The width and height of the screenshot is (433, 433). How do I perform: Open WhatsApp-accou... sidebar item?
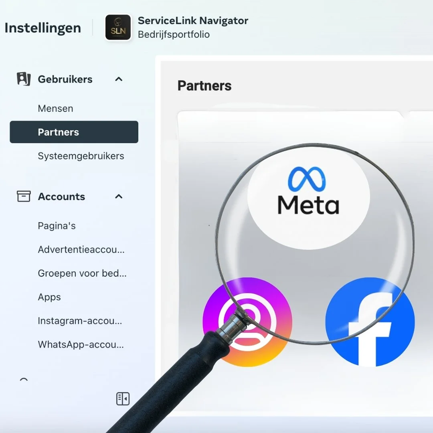tap(81, 345)
